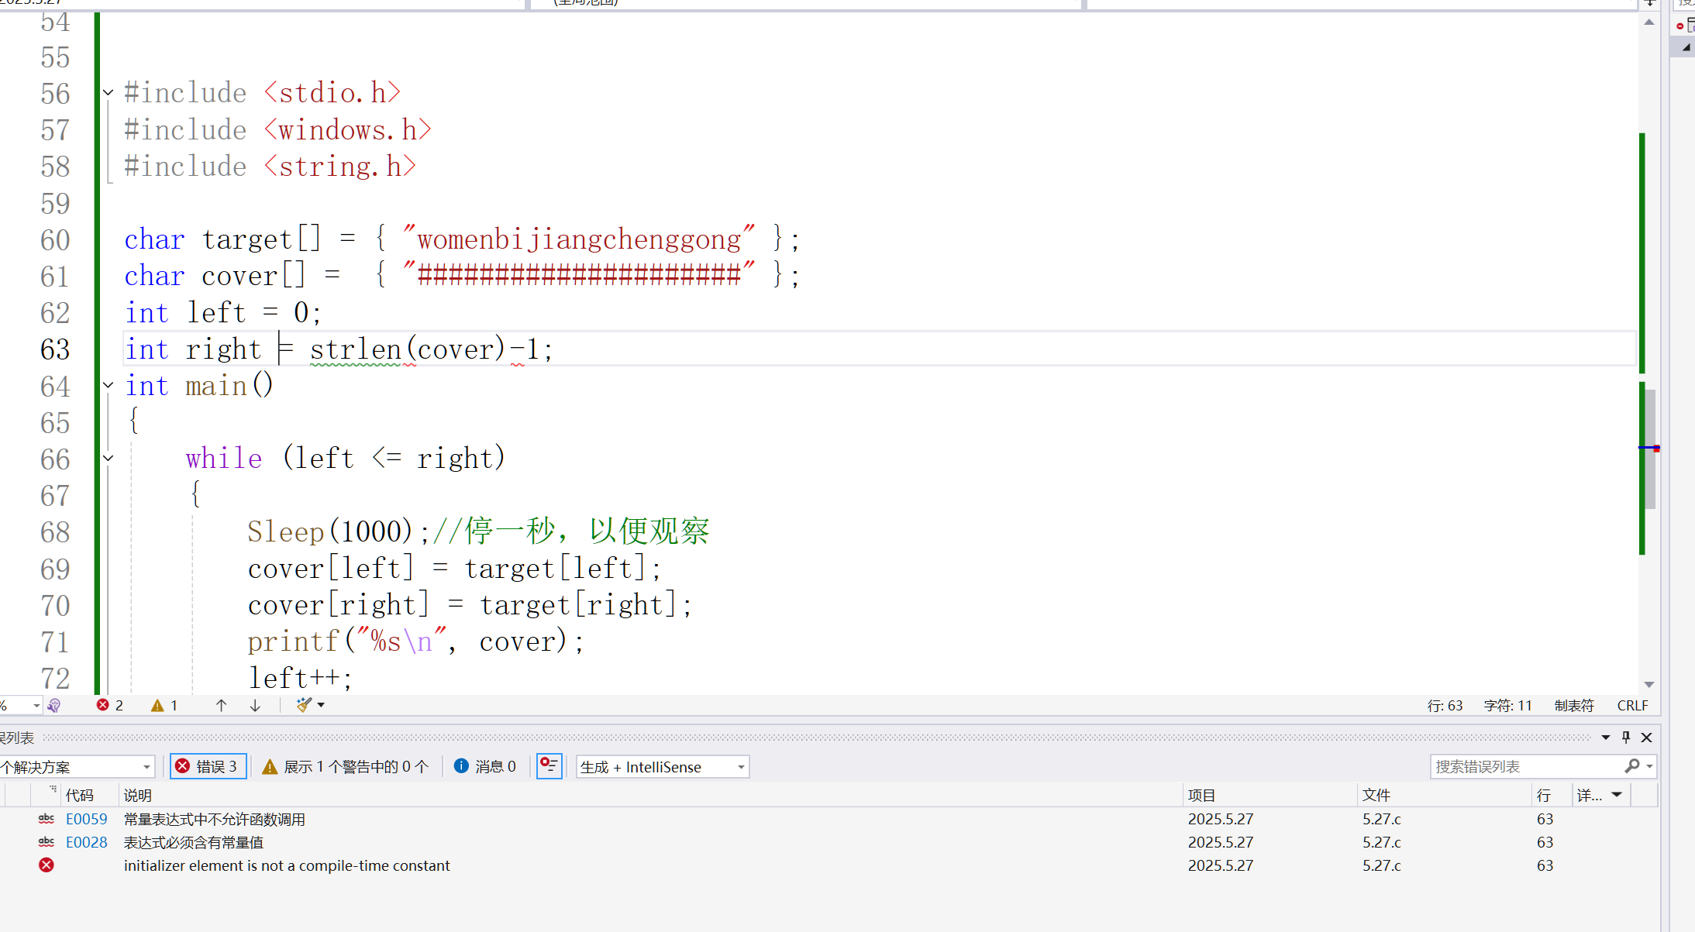The image size is (1695, 932).
Task: Pin the error list panel
Action: click(1626, 738)
